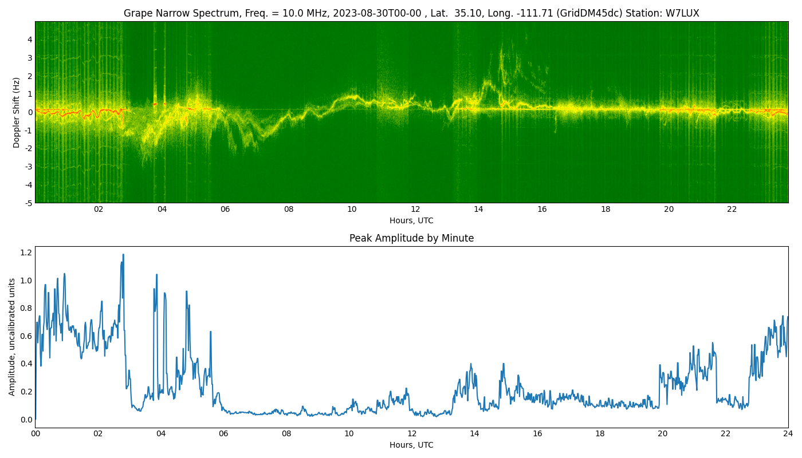Select Doppler shift tick label '-3'

(x=27, y=167)
